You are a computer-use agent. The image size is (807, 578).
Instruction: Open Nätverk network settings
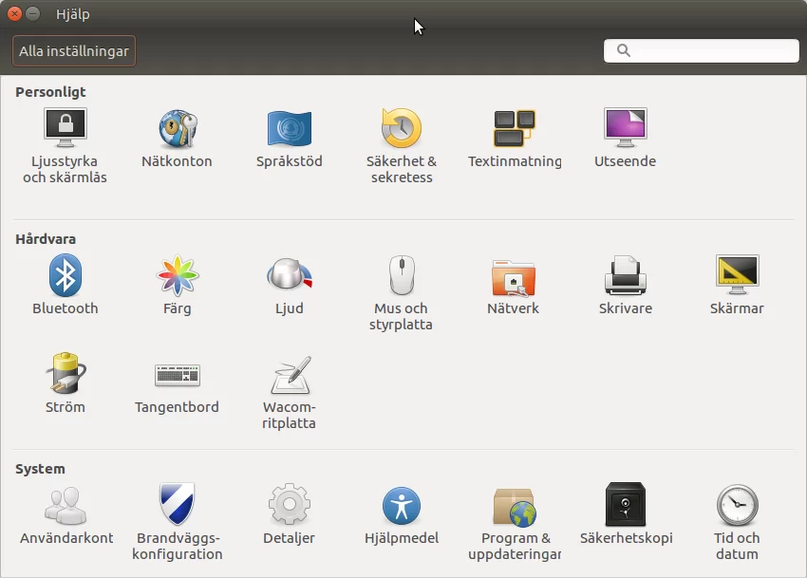pyautogui.click(x=513, y=276)
